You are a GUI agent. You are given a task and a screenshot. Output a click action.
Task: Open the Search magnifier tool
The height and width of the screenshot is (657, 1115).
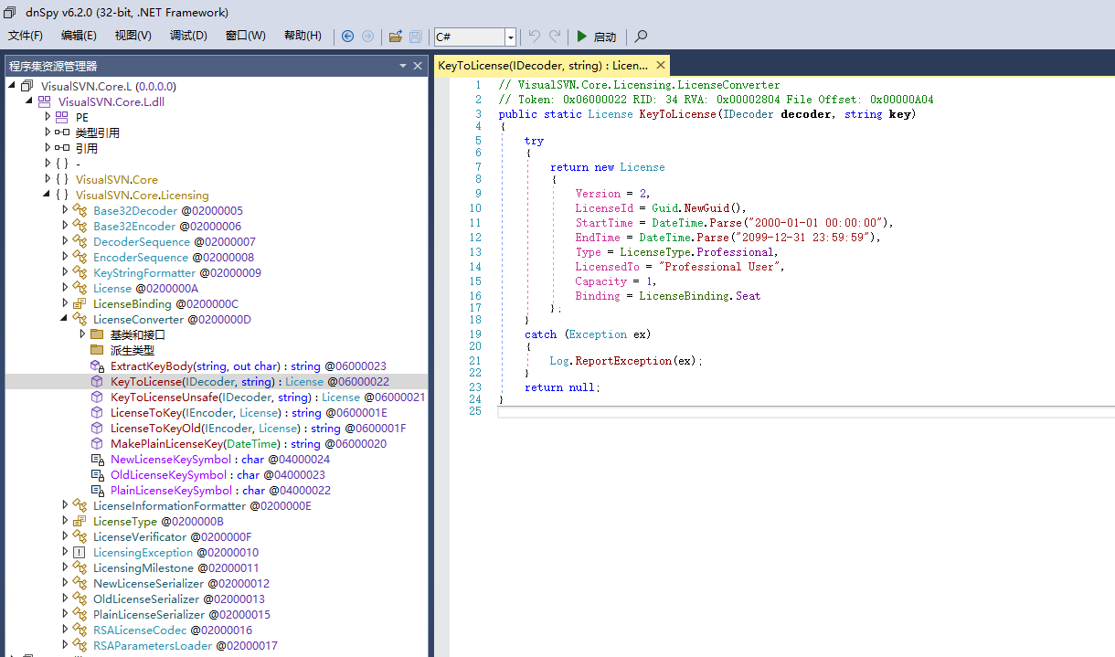tap(642, 37)
